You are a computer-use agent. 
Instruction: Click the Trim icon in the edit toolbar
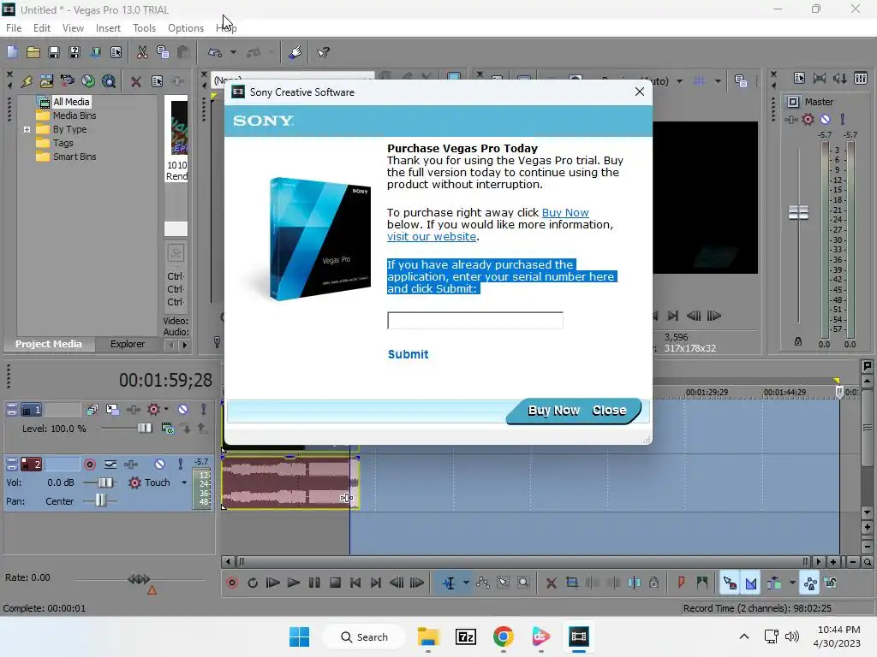click(x=571, y=583)
